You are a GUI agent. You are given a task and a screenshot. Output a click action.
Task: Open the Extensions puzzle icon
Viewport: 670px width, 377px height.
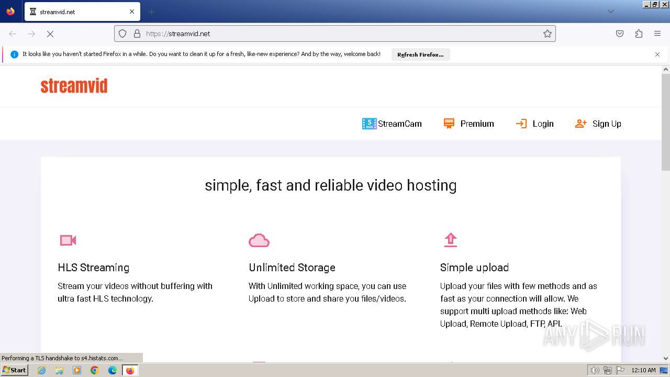coord(639,34)
